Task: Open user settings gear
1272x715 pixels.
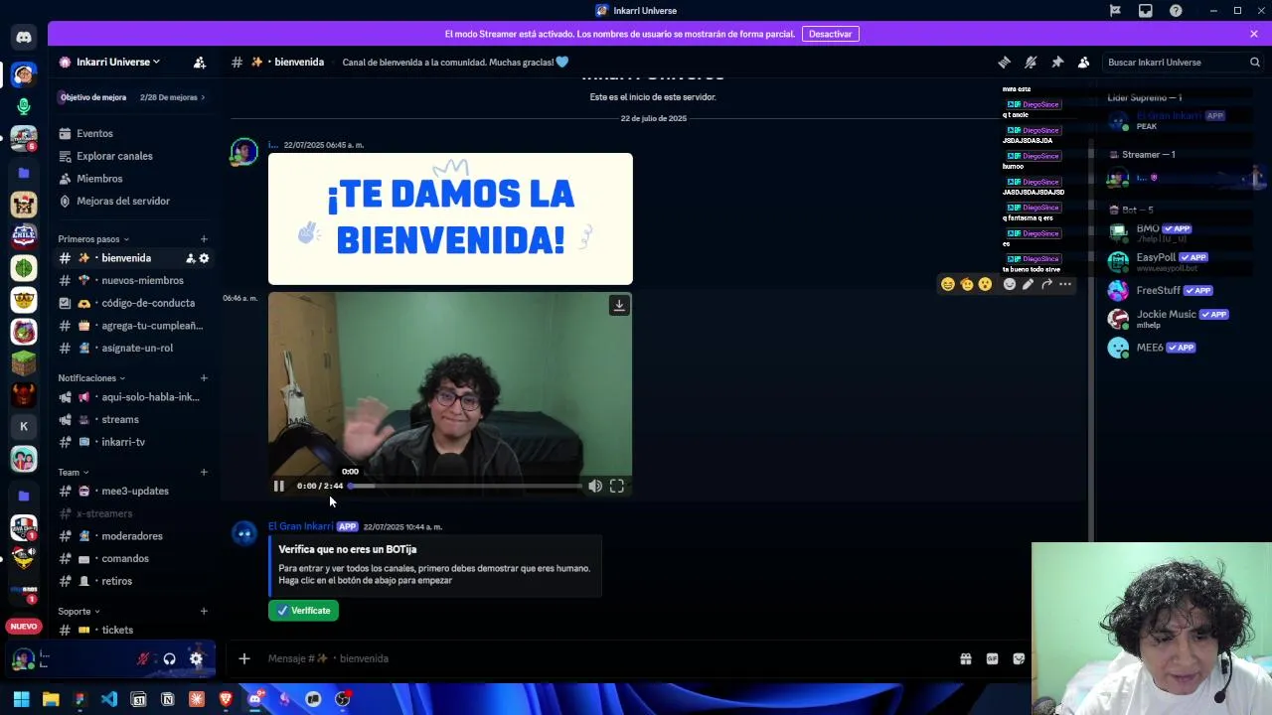Action: [197, 658]
